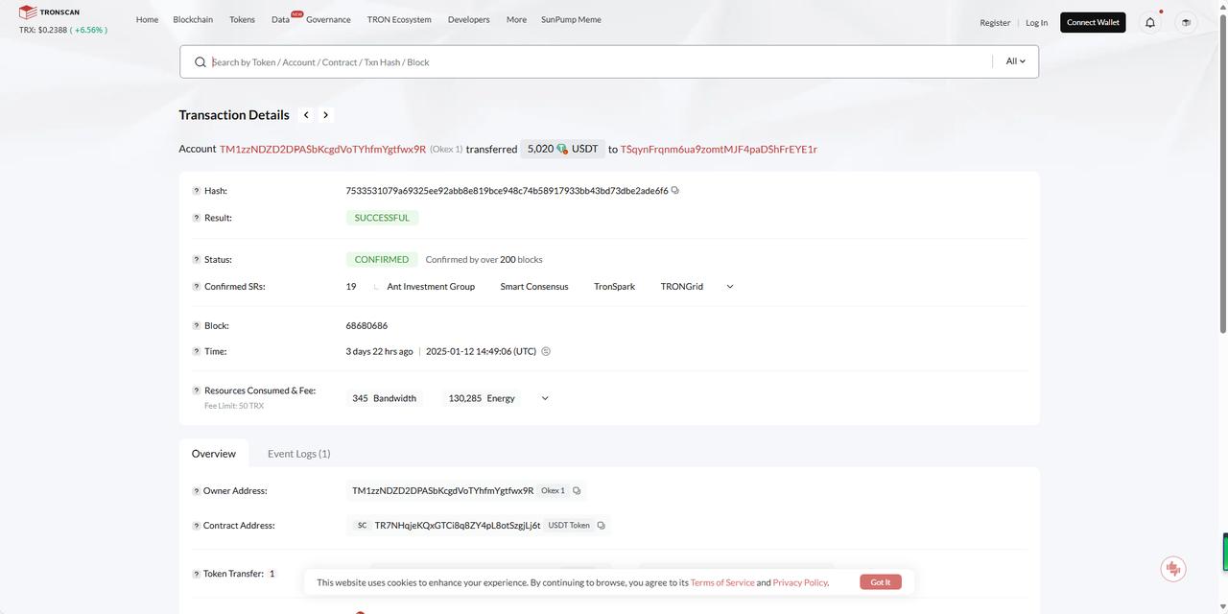The height and width of the screenshot is (614, 1228).
Task: Open the notifications bell
Action: coord(1150,22)
